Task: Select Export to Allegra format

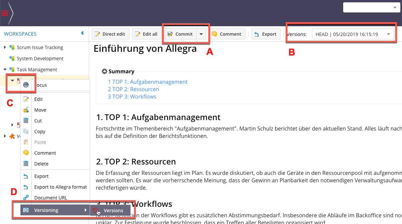Action: point(61,187)
